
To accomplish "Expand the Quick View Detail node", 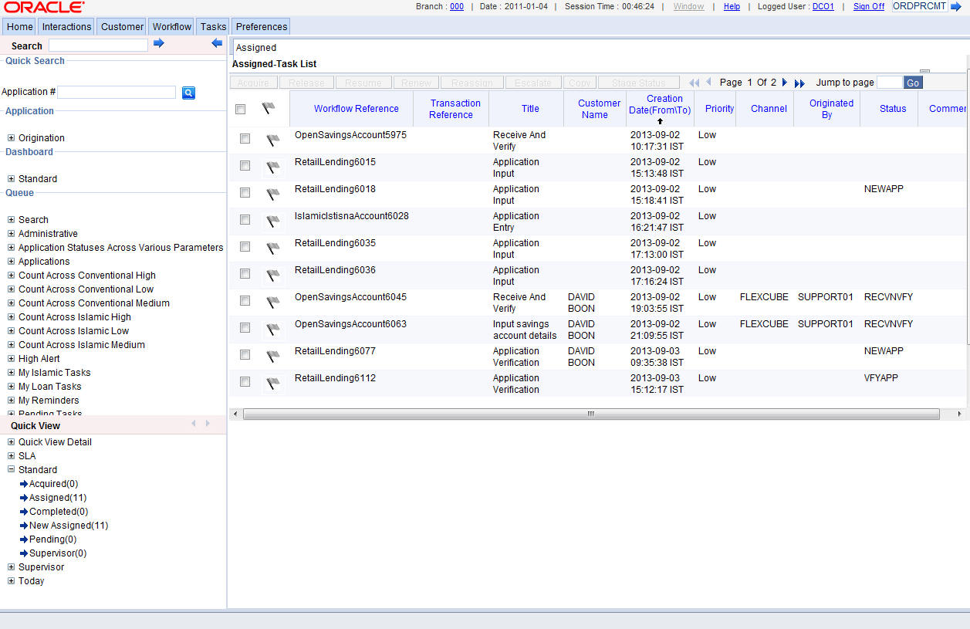I will (12, 442).
